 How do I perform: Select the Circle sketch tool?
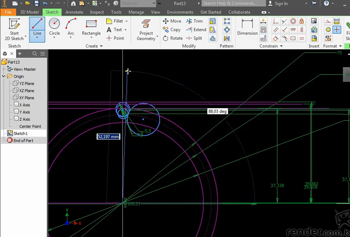(x=55, y=27)
